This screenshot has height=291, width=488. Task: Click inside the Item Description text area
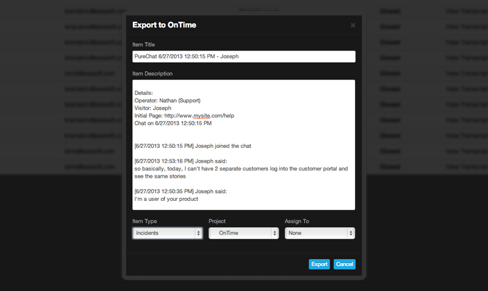click(243, 145)
